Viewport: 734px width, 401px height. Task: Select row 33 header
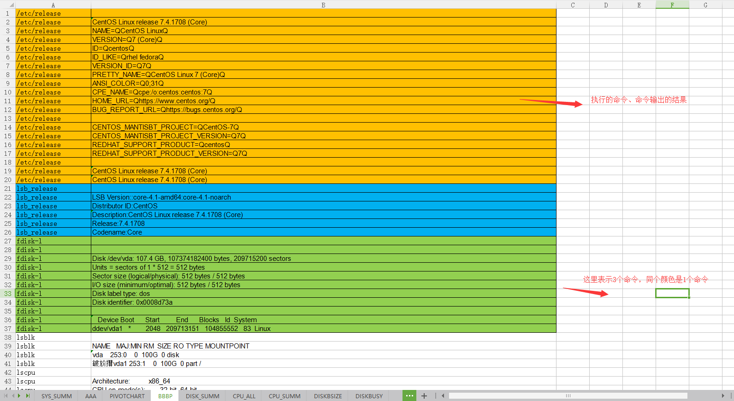coord(7,294)
